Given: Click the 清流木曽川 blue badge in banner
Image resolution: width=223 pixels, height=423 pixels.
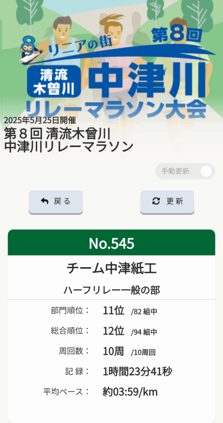Looking at the screenshot, I should pos(54,81).
